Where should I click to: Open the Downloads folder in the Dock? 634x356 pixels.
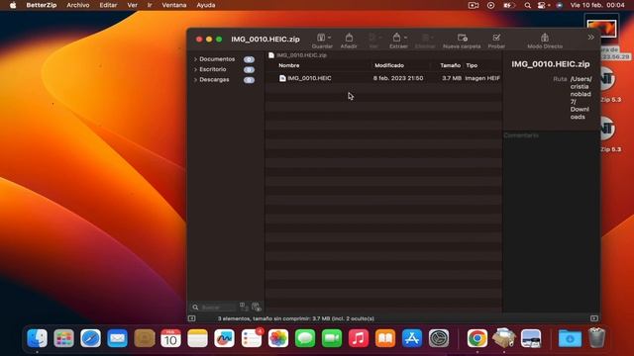point(570,338)
